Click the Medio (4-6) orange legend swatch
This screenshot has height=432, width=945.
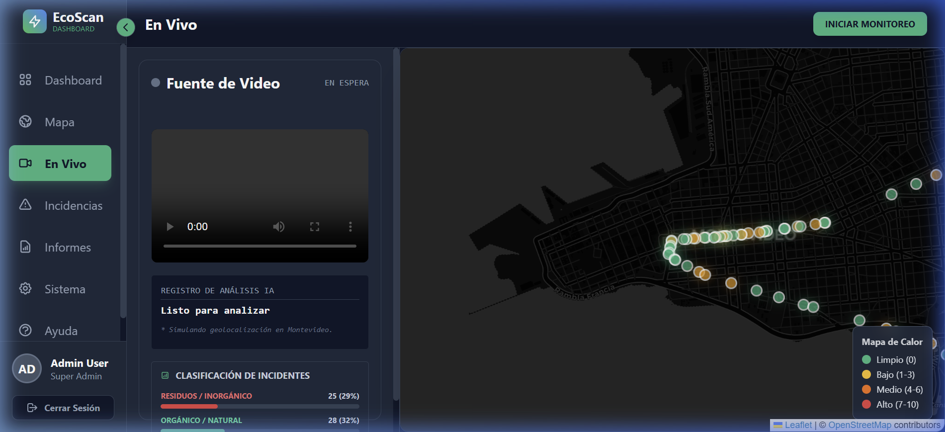[x=866, y=389]
